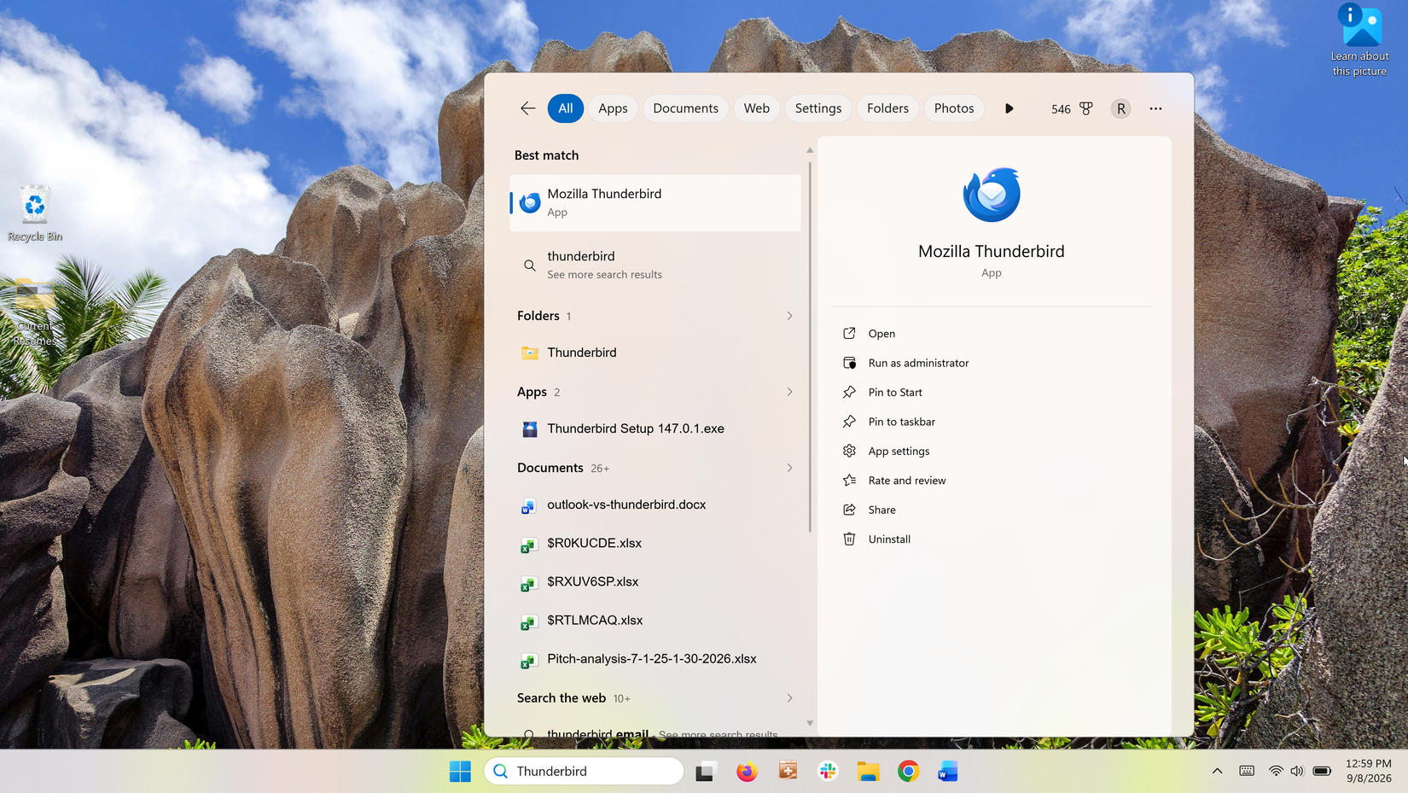This screenshot has width=1408, height=793.
Task: Open the R account profile button
Action: coord(1121,108)
